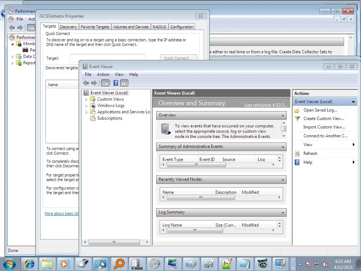
Task: Click Refresh in Actions pane
Action: tap(310, 153)
